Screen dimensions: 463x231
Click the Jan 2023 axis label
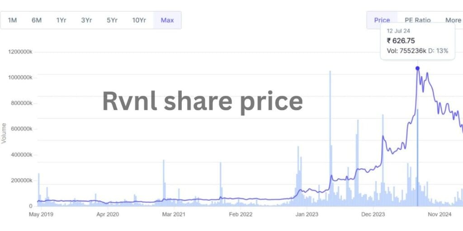(x=306, y=214)
